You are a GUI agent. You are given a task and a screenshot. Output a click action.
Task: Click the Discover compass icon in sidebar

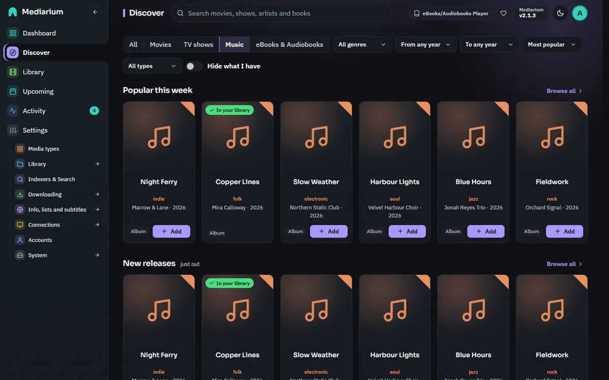[x=13, y=53]
